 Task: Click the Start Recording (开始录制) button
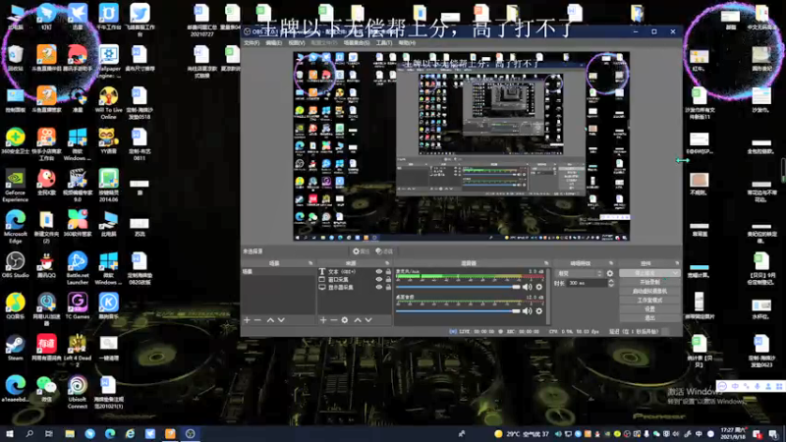[x=649, y=282]
